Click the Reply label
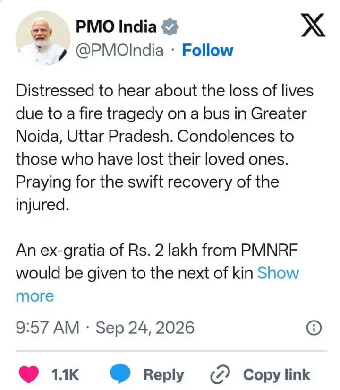340x390 pixels. [x=163, y=375]
